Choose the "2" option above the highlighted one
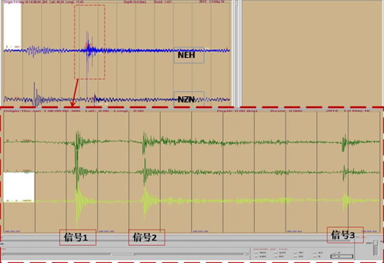 pos(335,252)
